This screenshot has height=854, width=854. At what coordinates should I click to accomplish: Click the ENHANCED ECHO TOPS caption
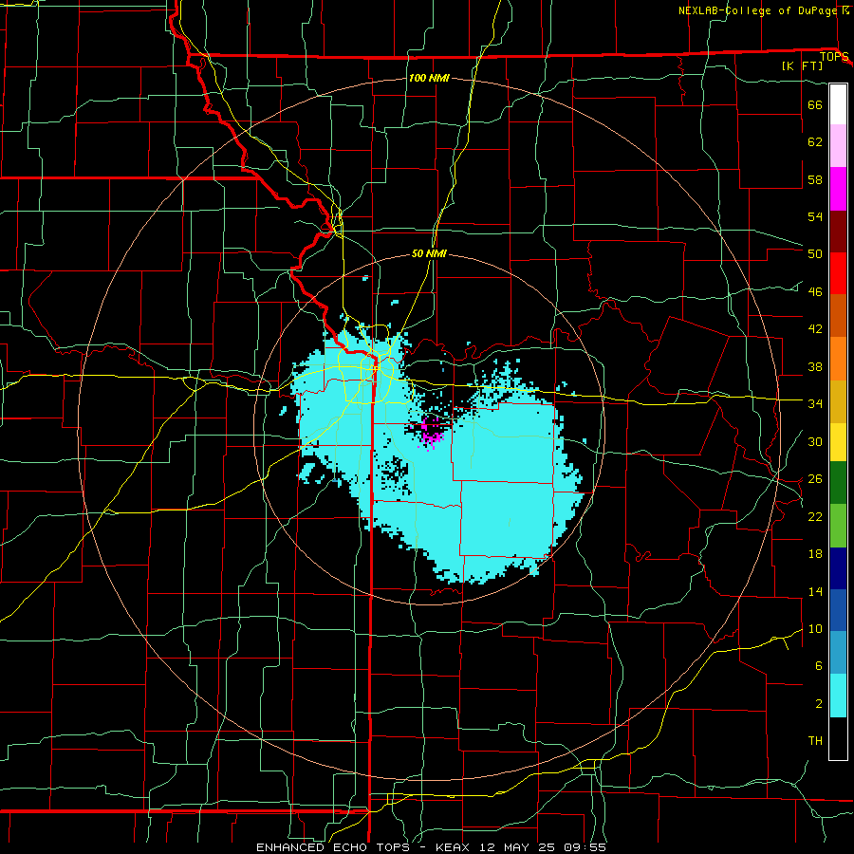tap(332, 847)
